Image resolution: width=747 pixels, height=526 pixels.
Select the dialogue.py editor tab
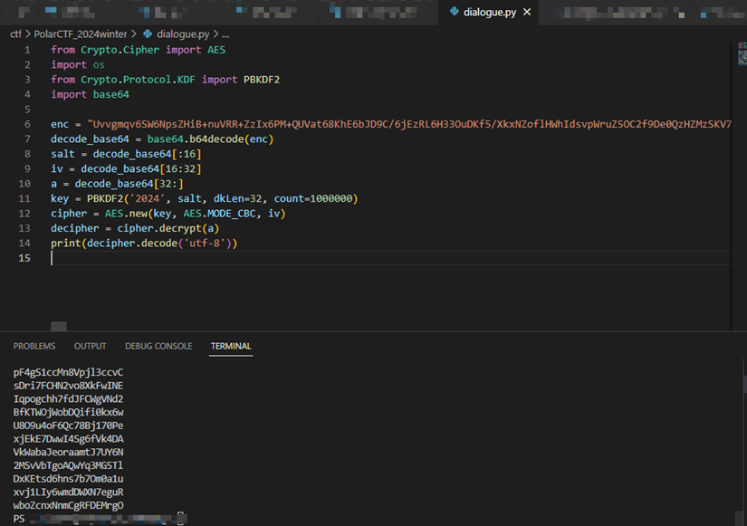click(490, 13)
